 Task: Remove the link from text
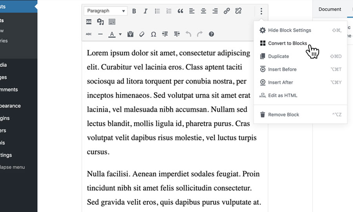pyautogui.click(x=238, y=11)
